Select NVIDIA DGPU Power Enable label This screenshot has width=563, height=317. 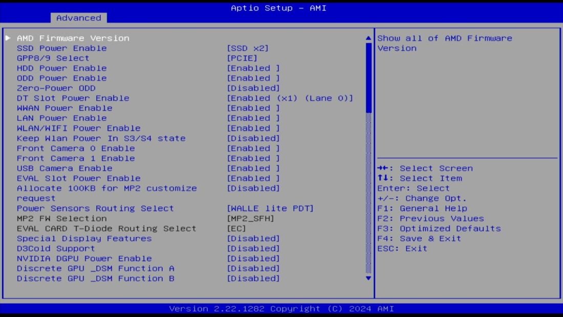(x=84, y=259)
